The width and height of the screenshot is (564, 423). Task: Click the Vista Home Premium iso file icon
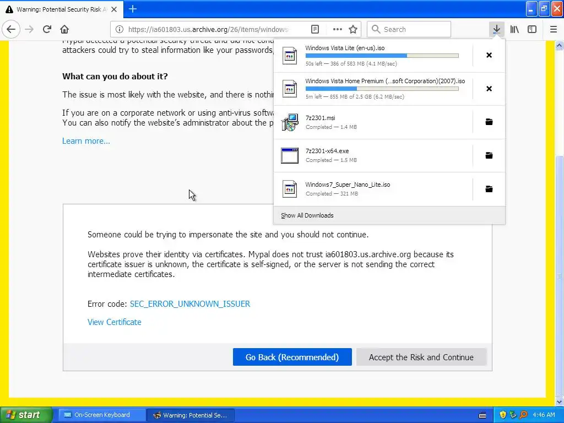click(x=290, y=89)
